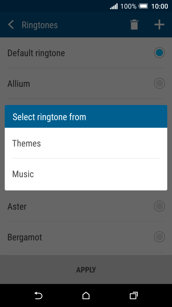Image resolution: width=172 pixels, height=307 pixels.
Task: Tap the plus add ringtone icon
Action: (x=159, y=25)
